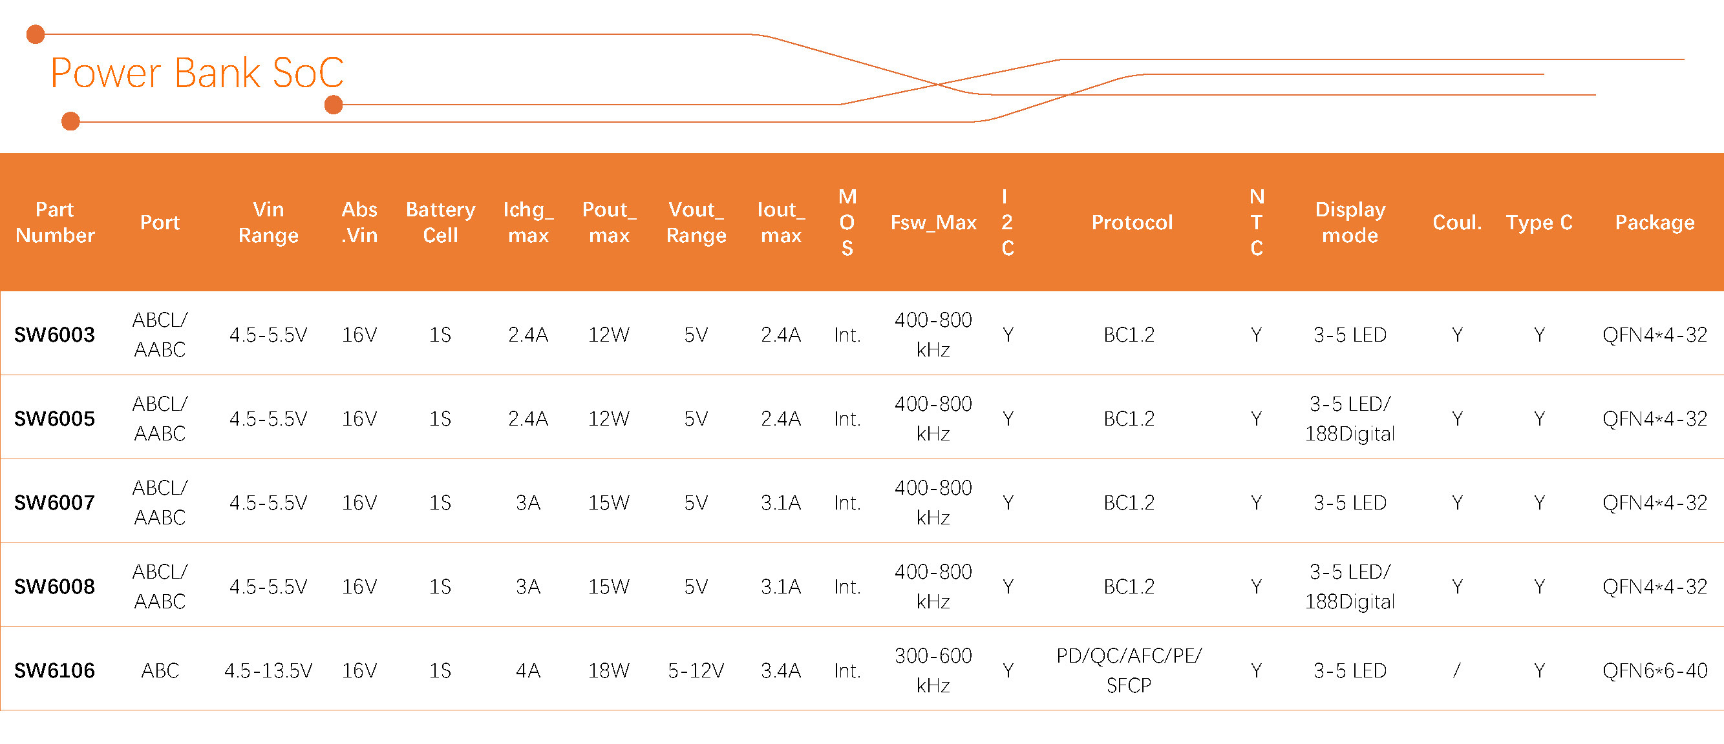The width and height of the screenshot is (1724, 744).
Task: Open part number SW6003
Action: [55, 335]
